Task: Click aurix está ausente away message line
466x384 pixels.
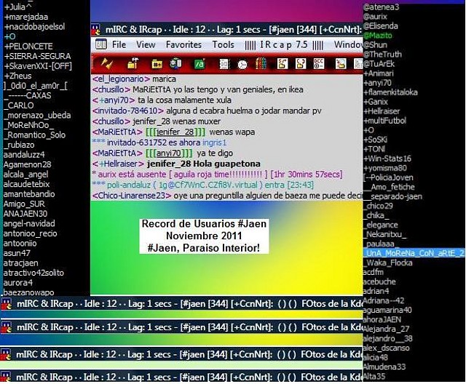Action: 218,175
